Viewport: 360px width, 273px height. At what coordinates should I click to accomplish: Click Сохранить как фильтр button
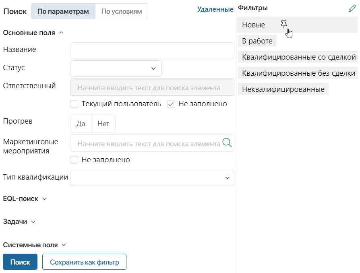(84, 262)
